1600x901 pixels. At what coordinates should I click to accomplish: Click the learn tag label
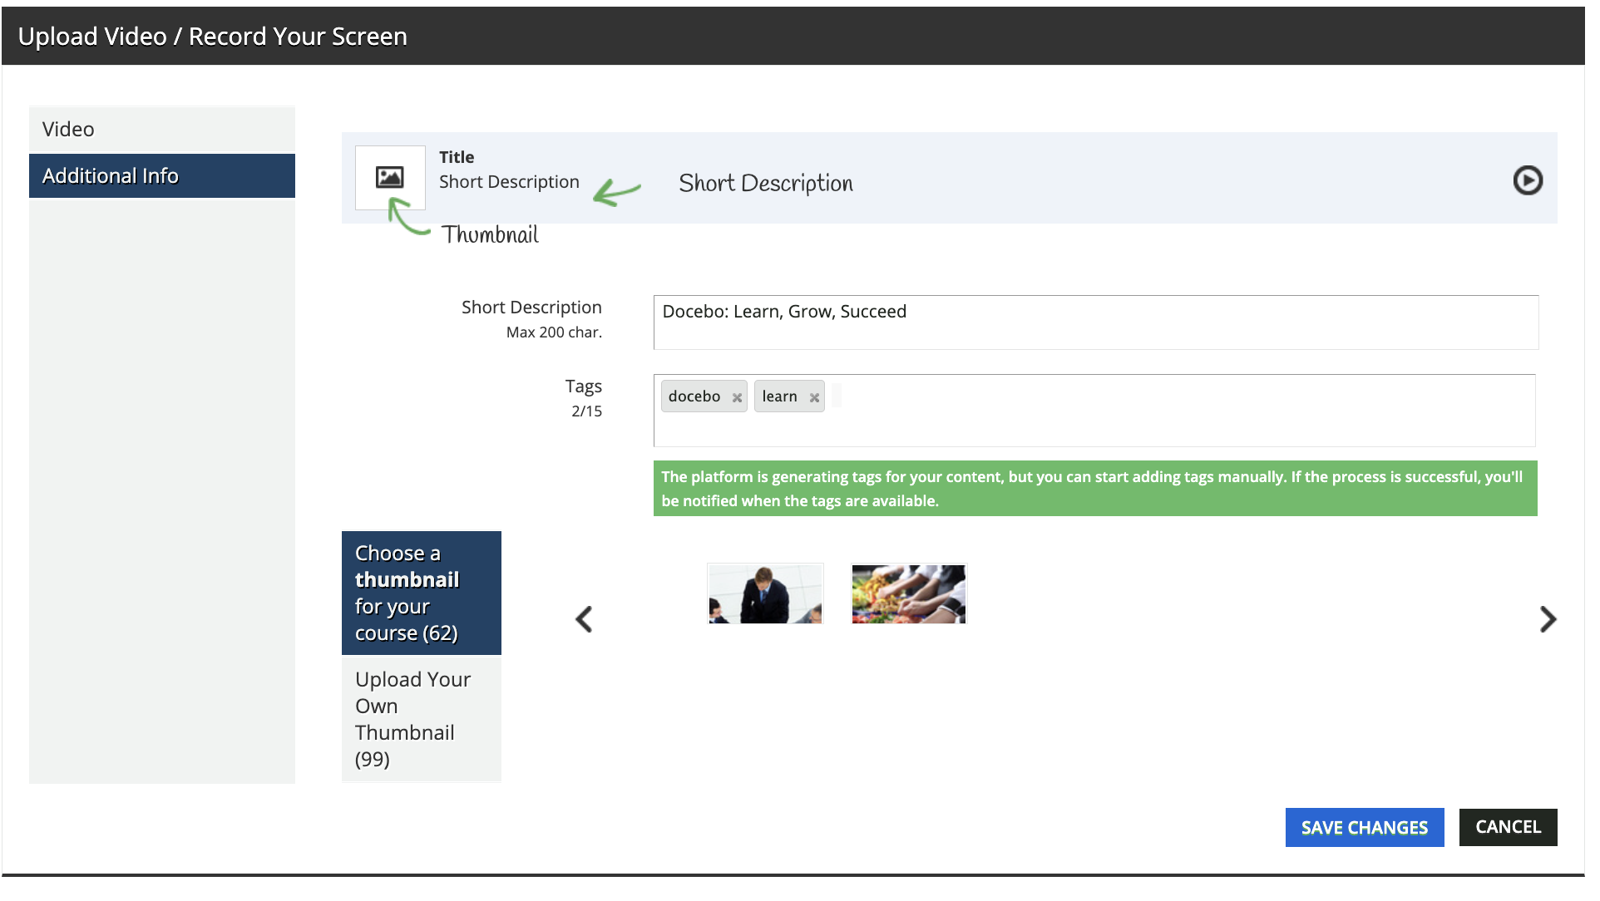[x=779, y=396]
